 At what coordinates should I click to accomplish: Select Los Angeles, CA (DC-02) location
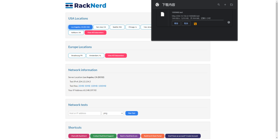click(80, 27)
